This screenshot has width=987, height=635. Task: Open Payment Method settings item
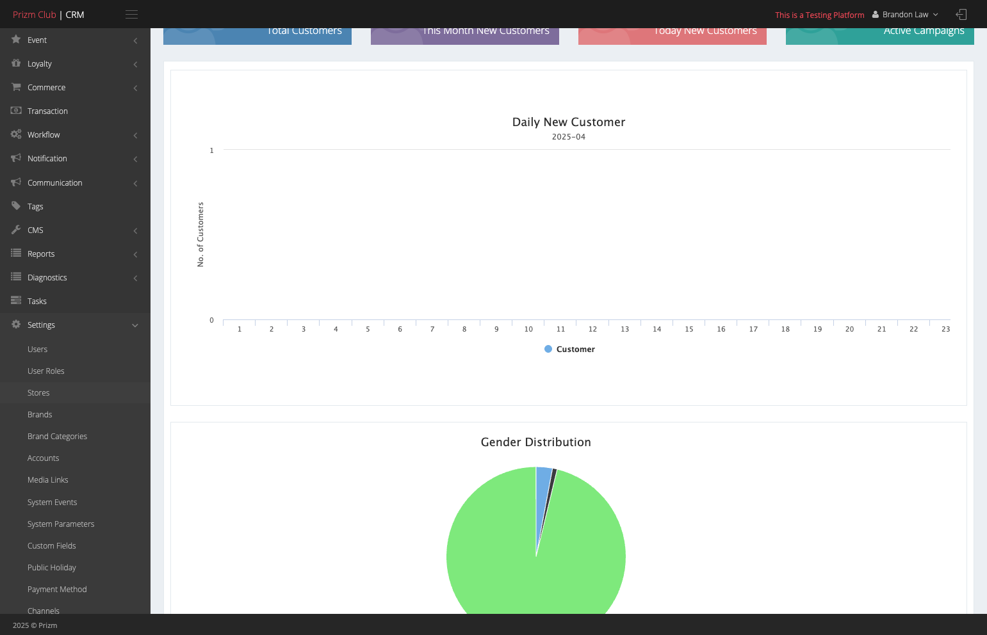pyautogui.click(x=57, y=589)
